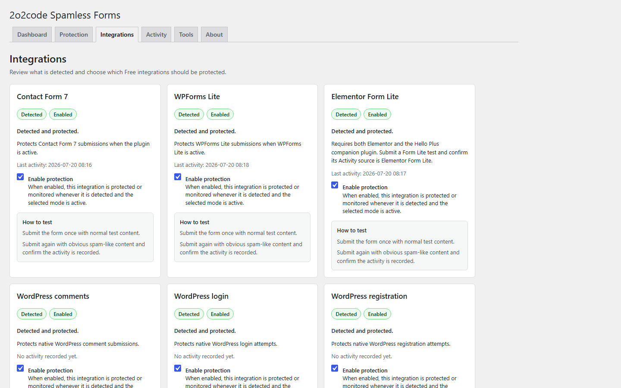621x388 pixels.
Task: Click the WPForms Lite card title
Action: pos(197,97)
